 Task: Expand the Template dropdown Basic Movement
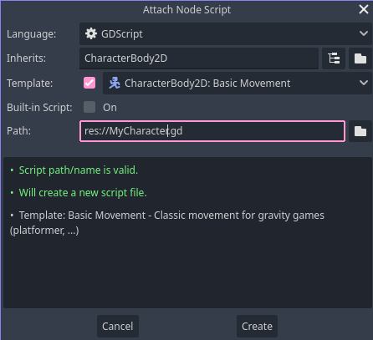238,83
